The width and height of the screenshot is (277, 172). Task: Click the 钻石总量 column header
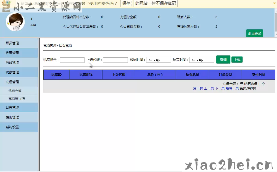click(x=192, y=75)
